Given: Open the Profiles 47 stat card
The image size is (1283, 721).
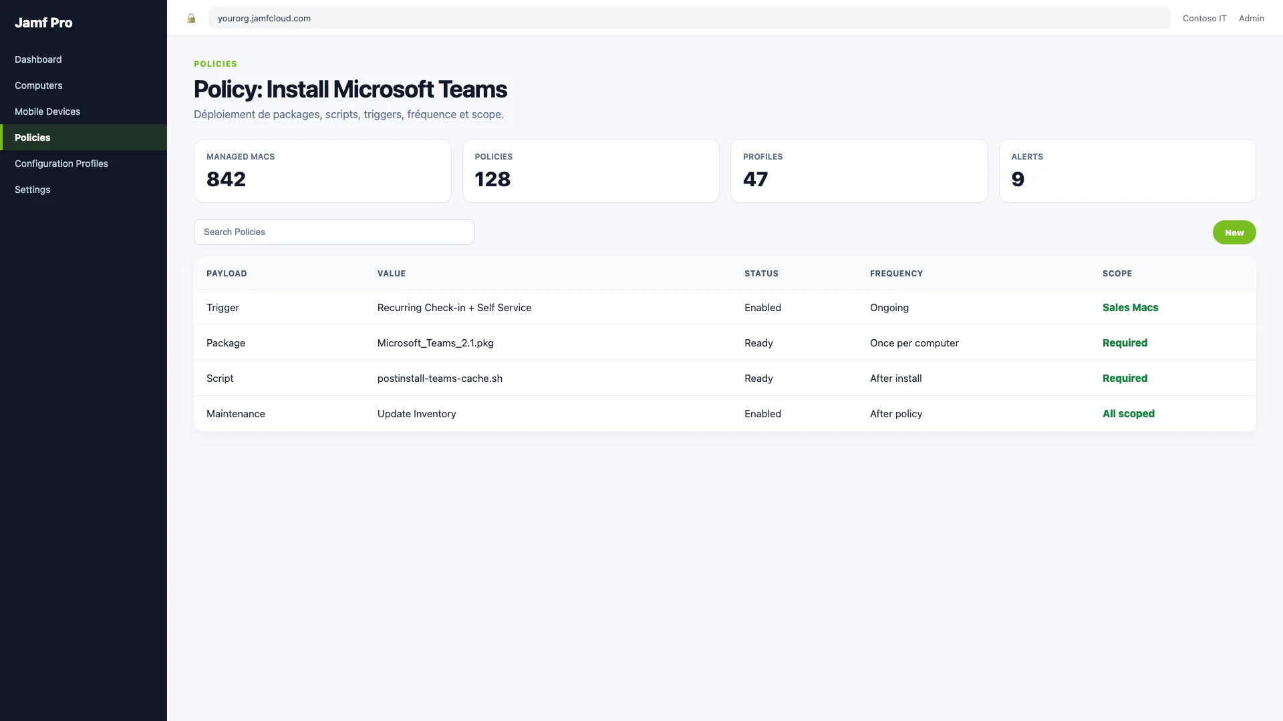Looking at the screenshot, I should [859, 171].
